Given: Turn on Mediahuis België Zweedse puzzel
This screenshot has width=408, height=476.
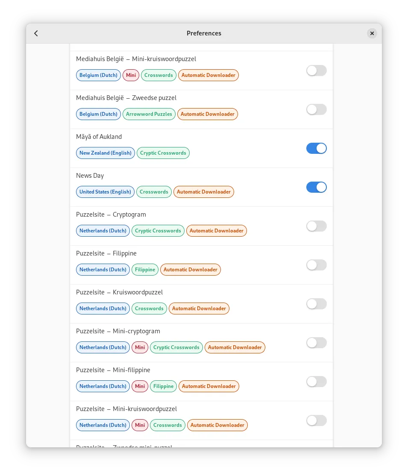Looking at the screenshot, I should [x=316, y=109].
